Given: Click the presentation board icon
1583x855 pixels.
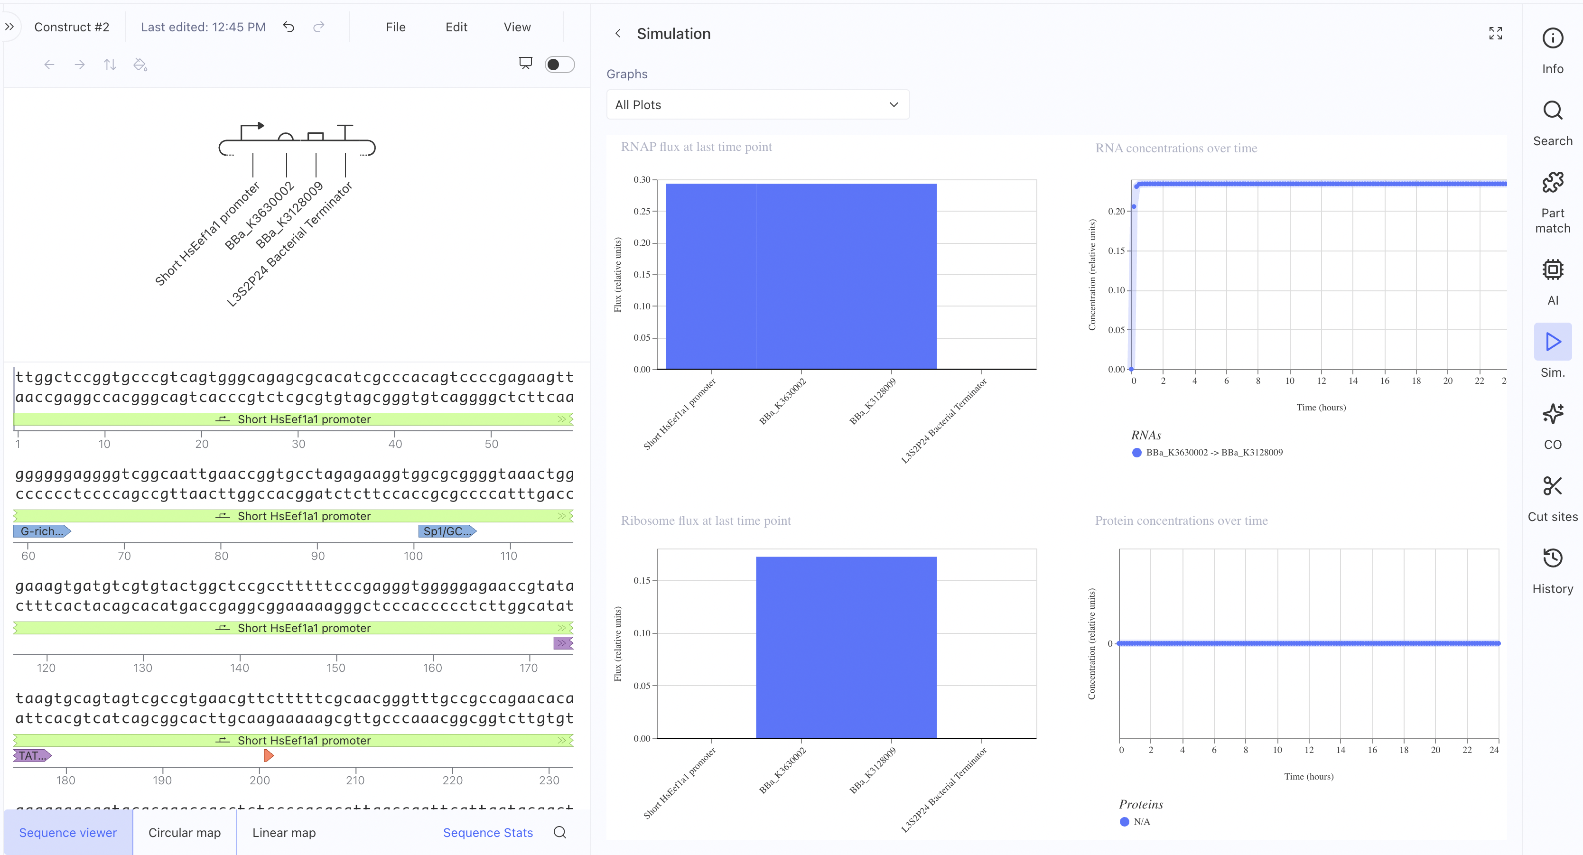Looking at the screenshot, I should [x=525, y=63].
